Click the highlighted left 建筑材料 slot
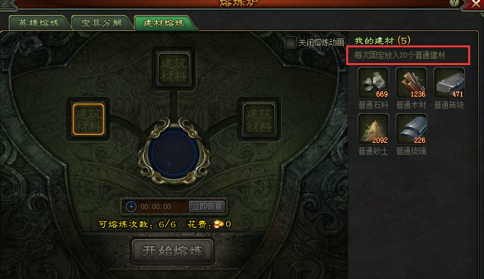This screenshot has height=279, width=484. [x=88, y=119]
